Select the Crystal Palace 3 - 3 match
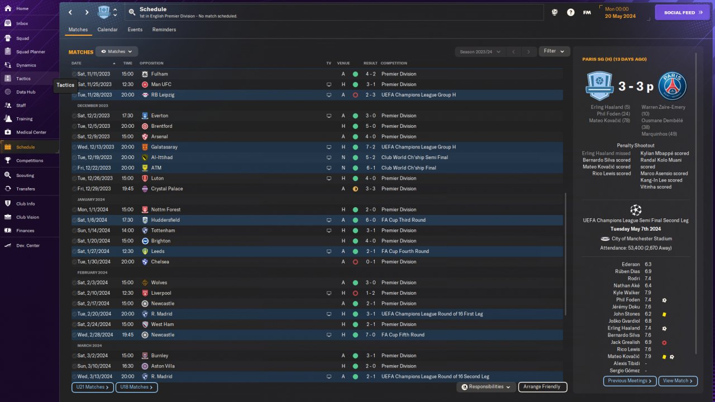The image size is (715, 402). 317,189
